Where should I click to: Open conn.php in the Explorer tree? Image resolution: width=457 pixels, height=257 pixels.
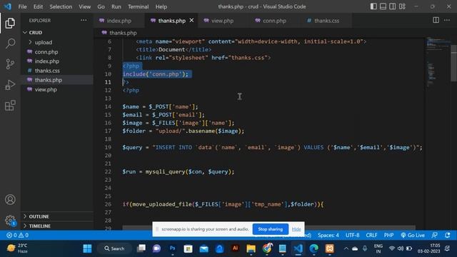click(57, 52)
